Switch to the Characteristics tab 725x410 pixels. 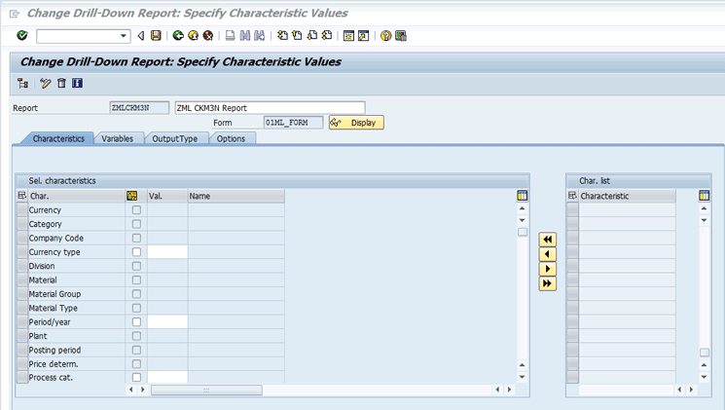coord(58,138)
